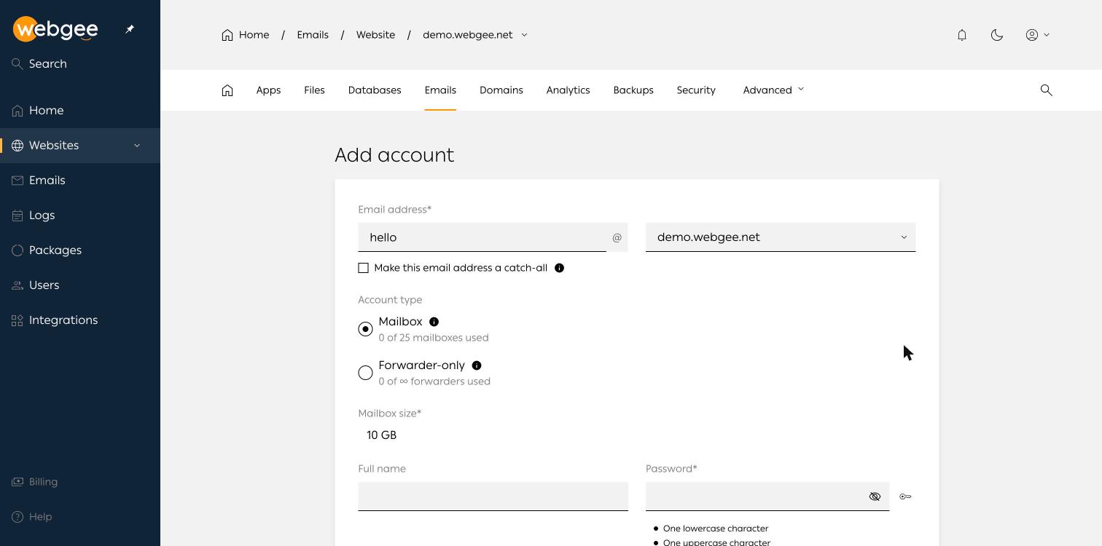This screenshot has width=1102, height=546.
Task: Select the Mailbox account type
Action: click(x=366, y=329)
